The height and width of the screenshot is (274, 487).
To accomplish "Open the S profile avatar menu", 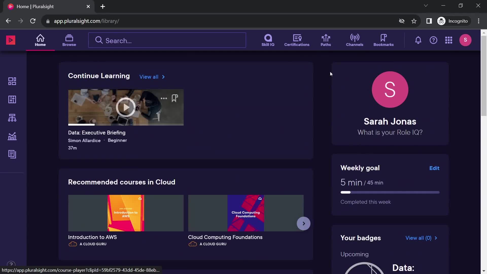I will (x=465, y=40).
